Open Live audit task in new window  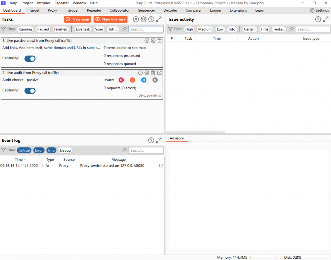pos(159,73)
